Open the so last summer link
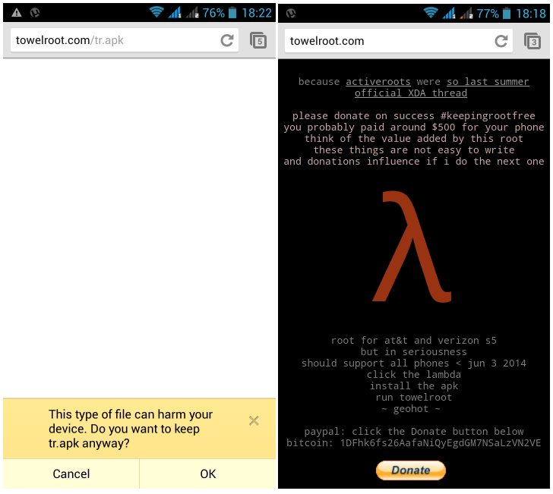Screen dimensions: 553x494 [x=488, y=82]
